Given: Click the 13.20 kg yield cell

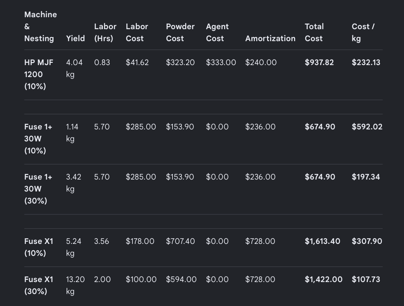Looking at the screenshot, I should pos(75,285).
